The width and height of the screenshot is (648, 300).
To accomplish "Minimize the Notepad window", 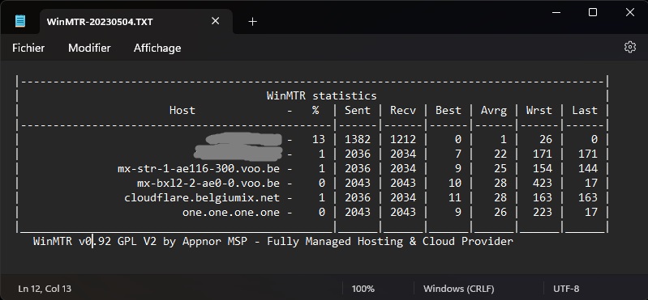I will pos(556,12).
